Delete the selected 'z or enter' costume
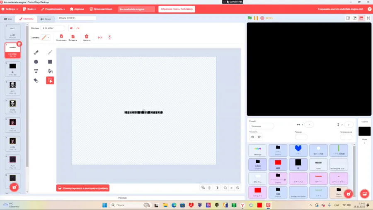Image resolution: width=373 pixels, height=210 pixels. (x=19, y=44)
